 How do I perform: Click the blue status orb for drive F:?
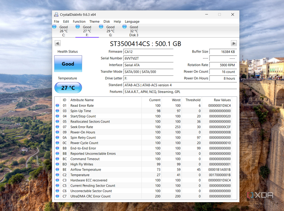tap(78, 26)
